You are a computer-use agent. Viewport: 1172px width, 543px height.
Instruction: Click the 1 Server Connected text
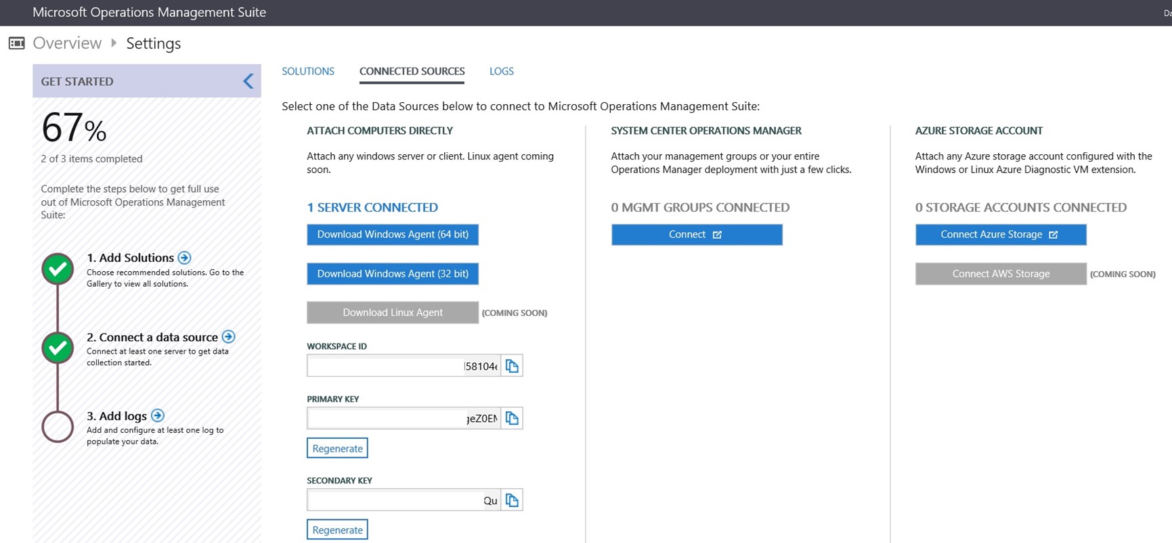click(x=372, y=208)
